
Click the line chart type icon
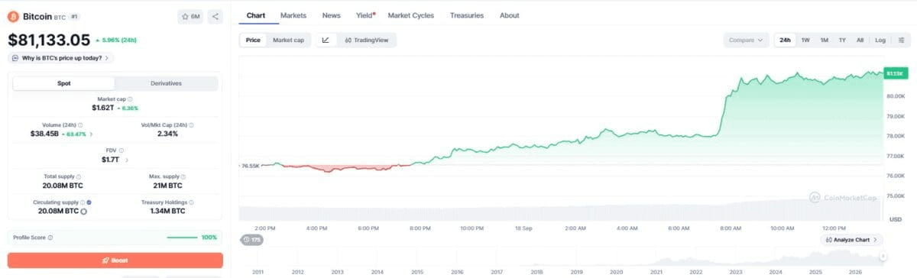[326, 40]
